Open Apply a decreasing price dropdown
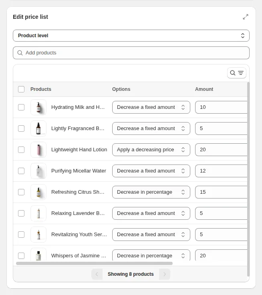The width and height of the screenshot is (262, 295). pos(151,150)
